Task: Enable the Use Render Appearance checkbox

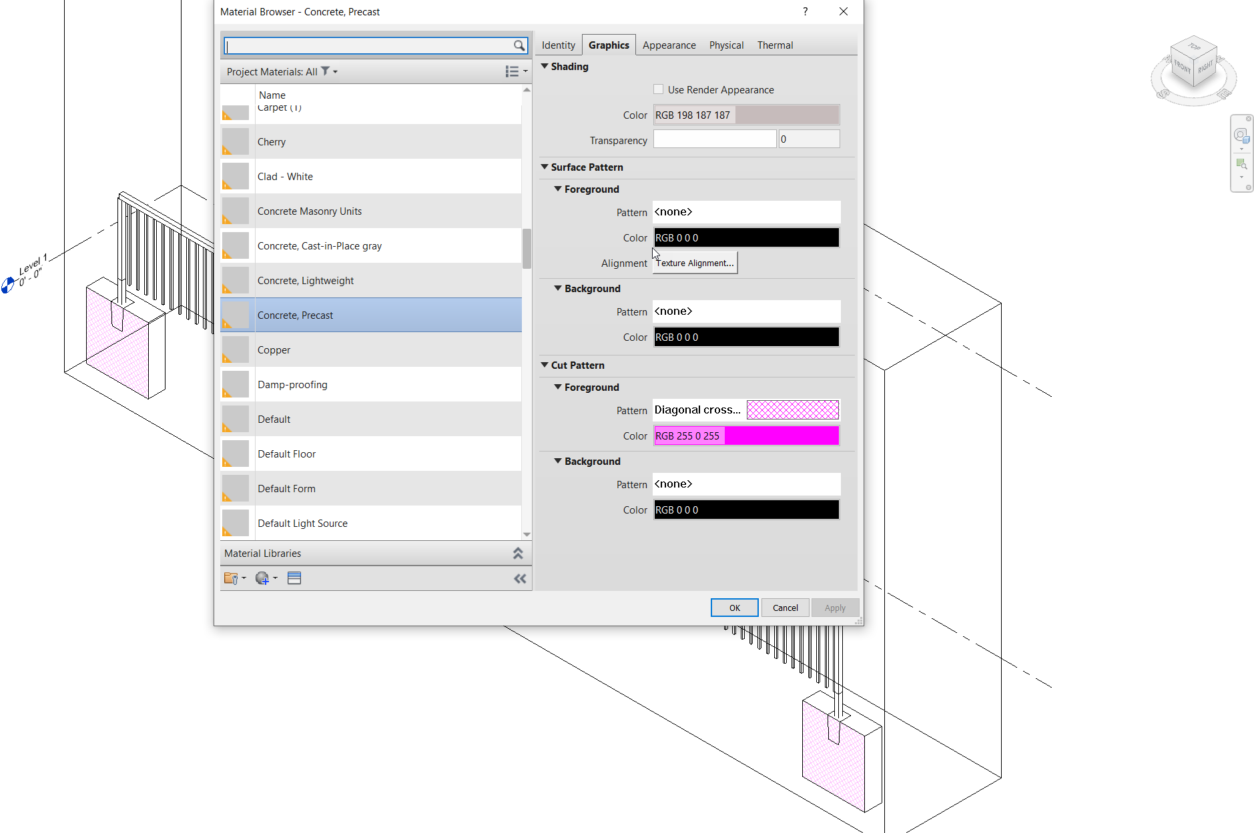Action: (x=658, y=89)
